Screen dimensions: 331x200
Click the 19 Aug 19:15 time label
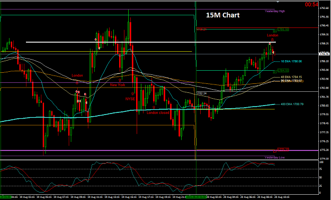pyautogui.click(x=163, y=197)
